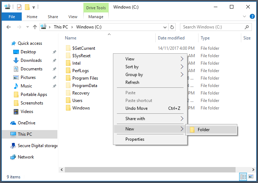This screenshot has height=183, width=258.
Task: Sort by the Size column header
Action: point(247,38)
